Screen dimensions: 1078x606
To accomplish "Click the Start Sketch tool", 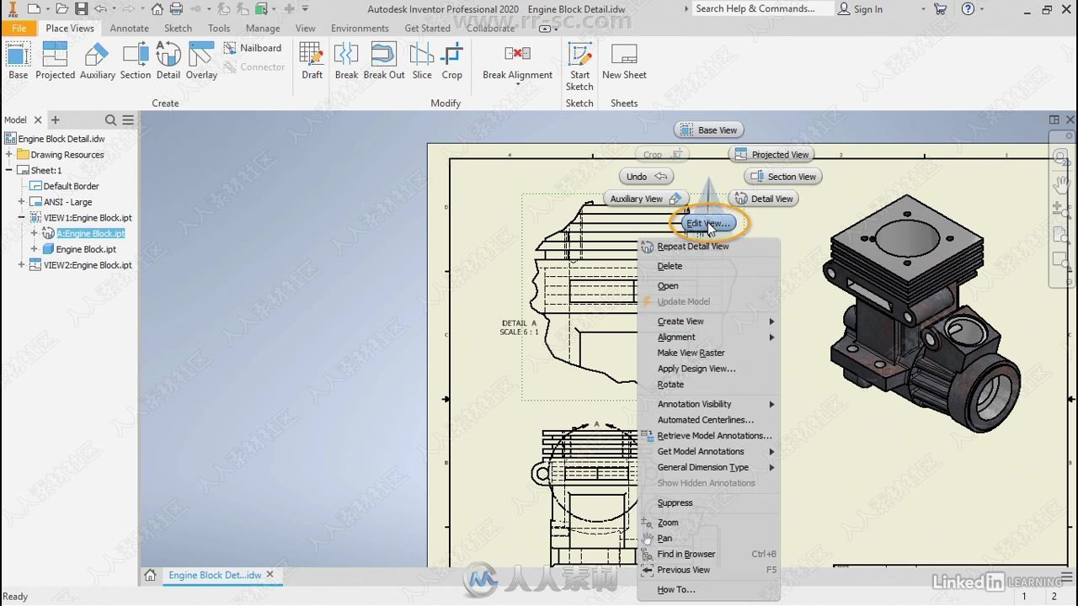I will (579, 66).
